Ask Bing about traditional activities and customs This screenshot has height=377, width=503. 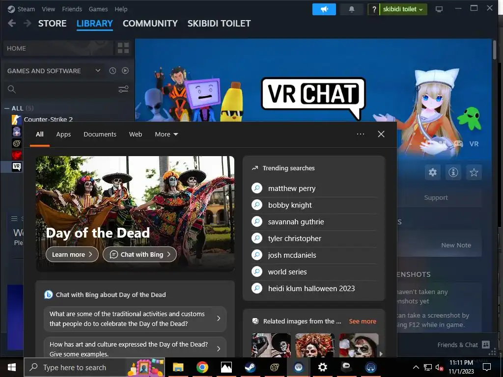pos(135,319)
